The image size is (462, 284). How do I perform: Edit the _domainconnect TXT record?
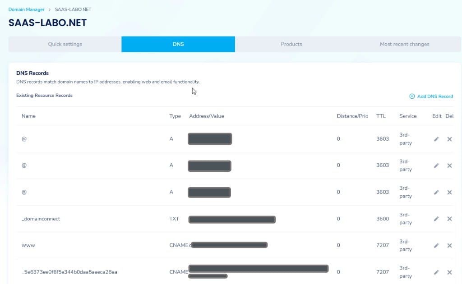pyautogui.click(x=436, y=219)
